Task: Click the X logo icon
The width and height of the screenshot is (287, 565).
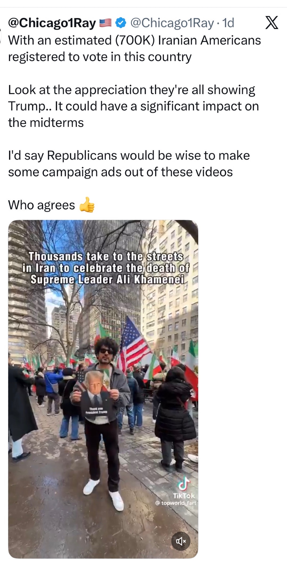Action: pos(272,23)
